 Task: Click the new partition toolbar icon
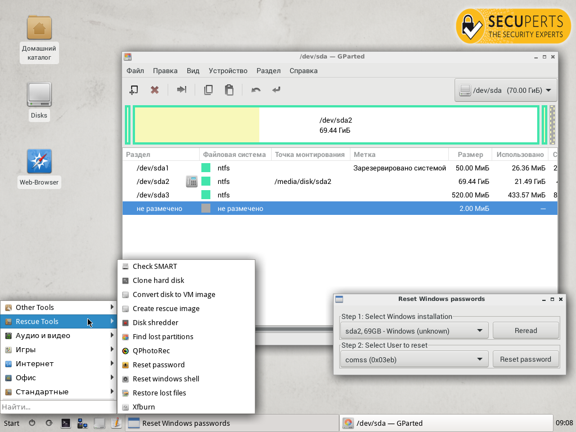[x=134, y=90]
